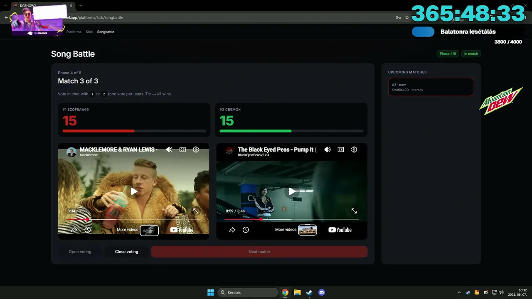This screenshot has width=532, height=299.
Task: Click the Steam icon in the system tray
Action: pyautogui.click(x=468, y=292)
